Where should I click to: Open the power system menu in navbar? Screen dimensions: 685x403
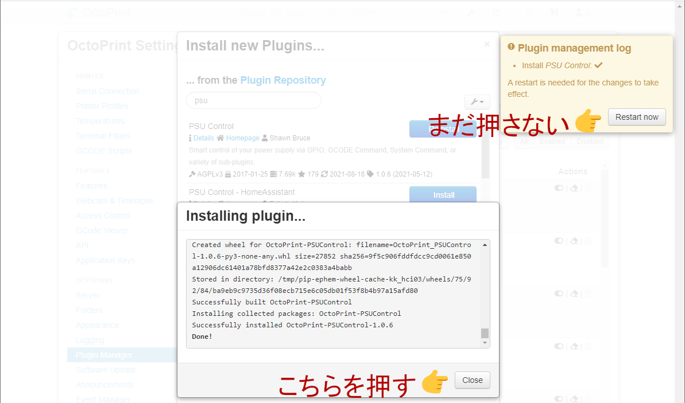[500, 13]
